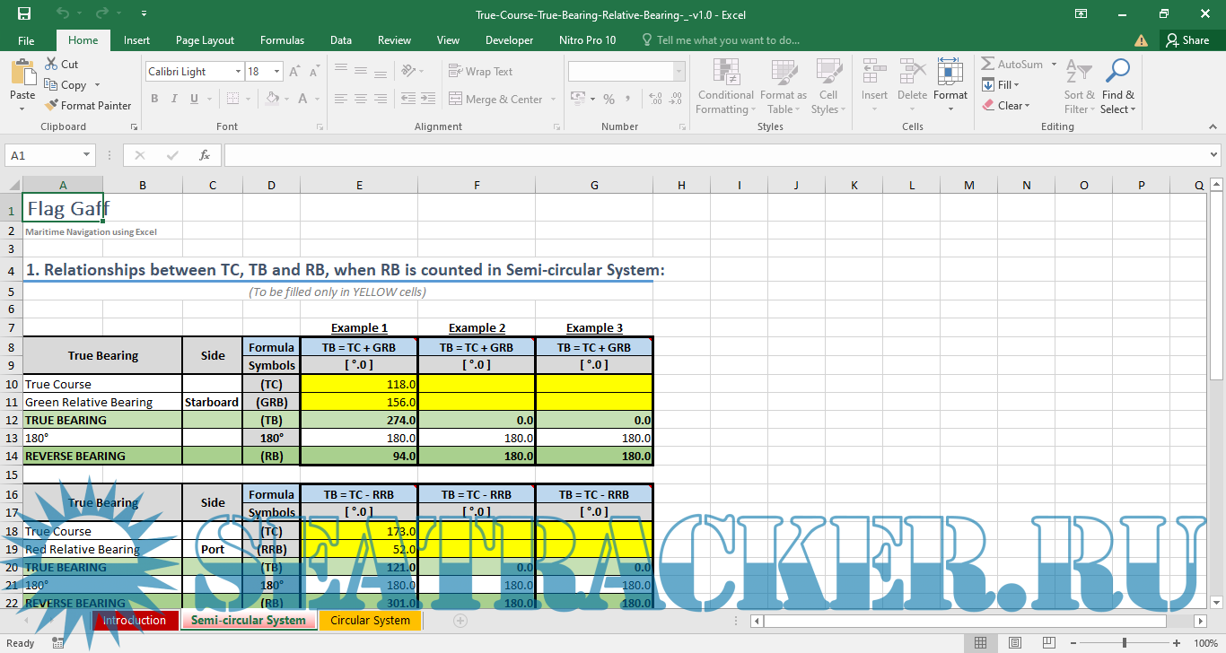The image size is (1226, 653).
Task: Open the font size dropdown
Action: [x=277, y=72]
